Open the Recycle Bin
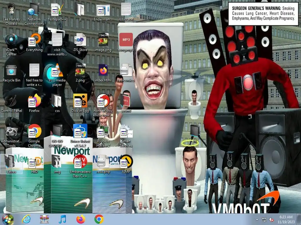301x225 pixels. [x=11, y=73]
